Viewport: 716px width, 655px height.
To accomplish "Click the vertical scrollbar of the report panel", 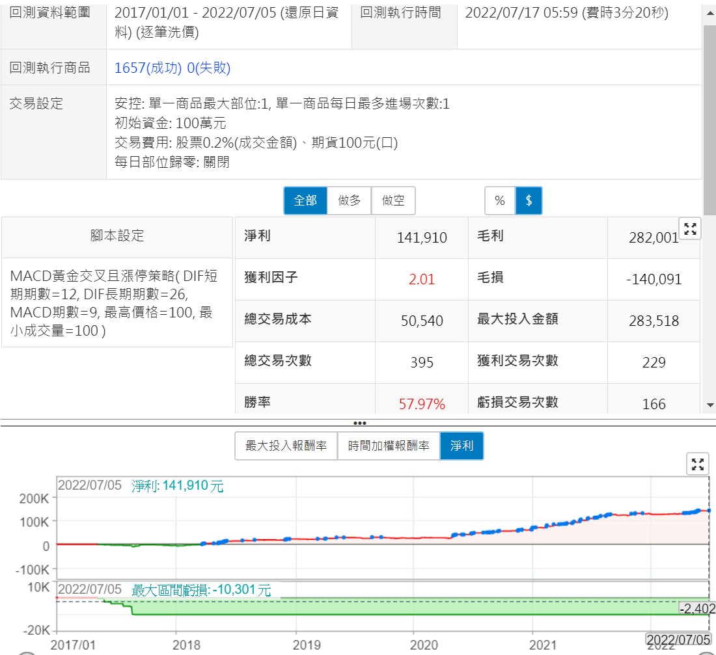I will [709, 117].
